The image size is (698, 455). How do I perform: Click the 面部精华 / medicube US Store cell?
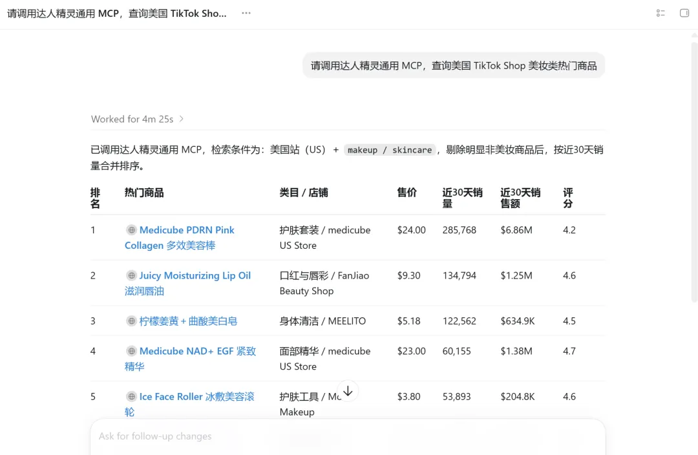pos(325,359)
